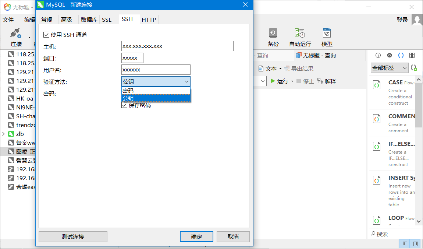Click the eye preview icon
This screenshot has width=423, height=249.
389,55
